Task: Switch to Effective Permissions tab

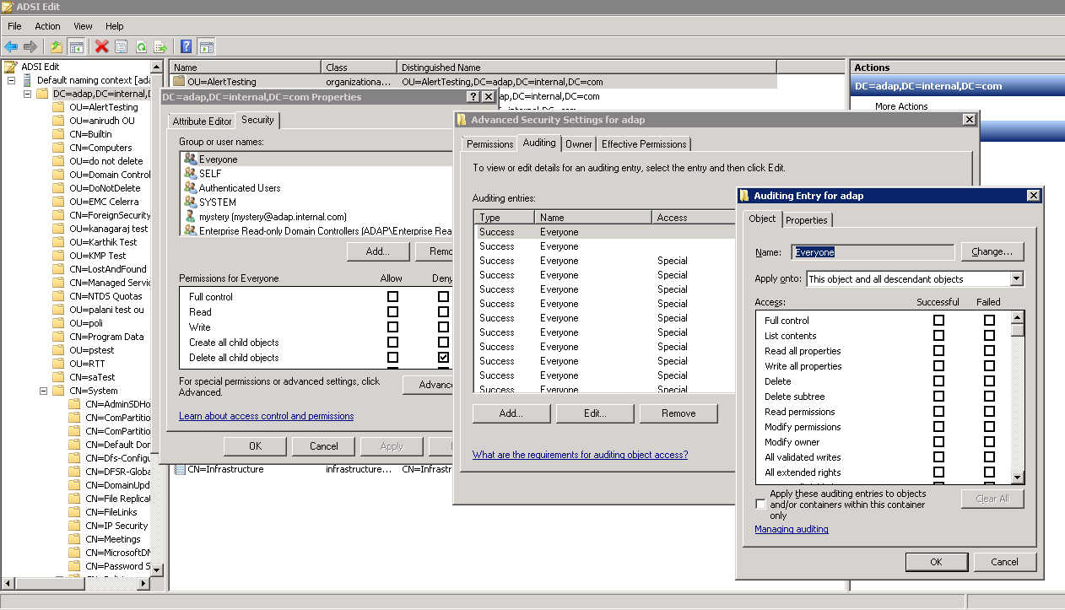Action: coord(643,144)
